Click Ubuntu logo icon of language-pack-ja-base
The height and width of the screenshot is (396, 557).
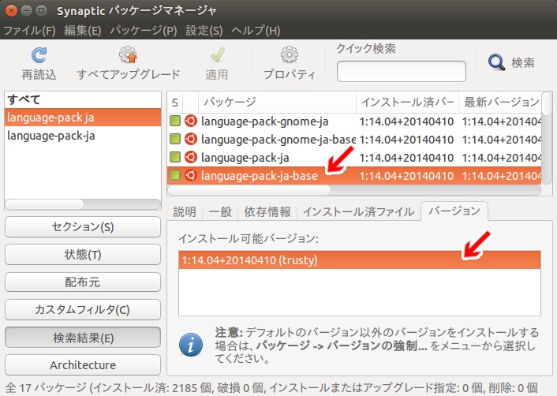[x=191, y=175]
